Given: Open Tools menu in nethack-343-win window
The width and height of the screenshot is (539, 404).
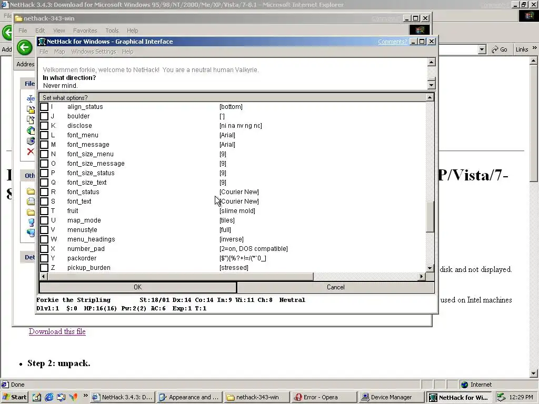Looking at the screenshot, I should [x=112, y=31].
